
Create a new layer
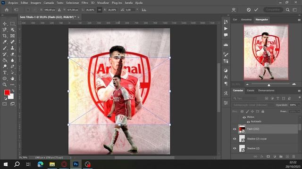287,156
